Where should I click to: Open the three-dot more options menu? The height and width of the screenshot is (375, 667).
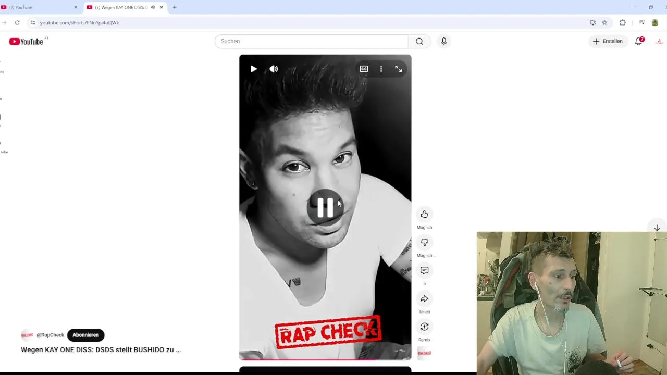pyautogui.click(x=381, y=69)
